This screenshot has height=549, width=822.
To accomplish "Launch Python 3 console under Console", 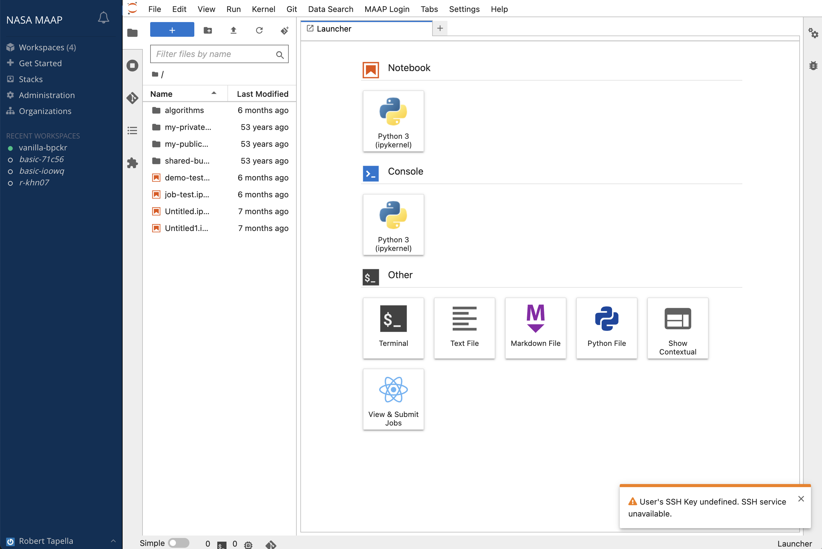I will click(x=393, y=225).
